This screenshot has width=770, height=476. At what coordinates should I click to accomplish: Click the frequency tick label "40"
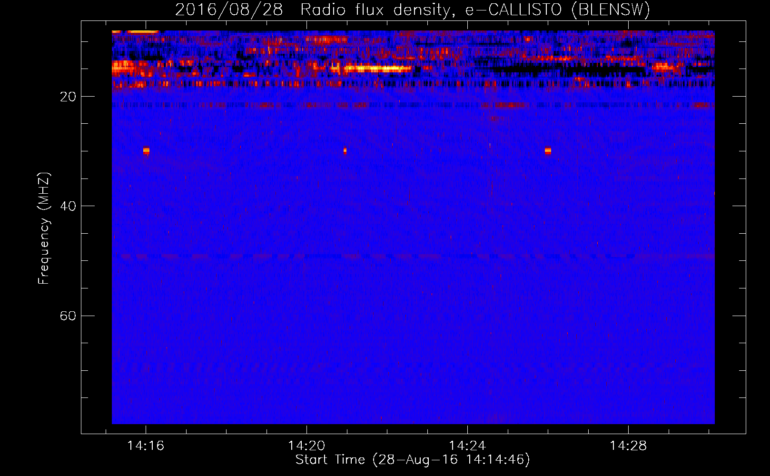[x=68, y=206]
